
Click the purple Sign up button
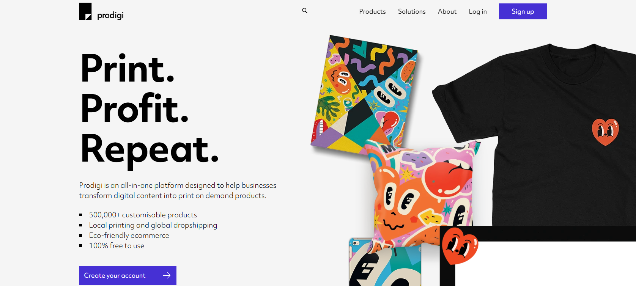[523, 11]
